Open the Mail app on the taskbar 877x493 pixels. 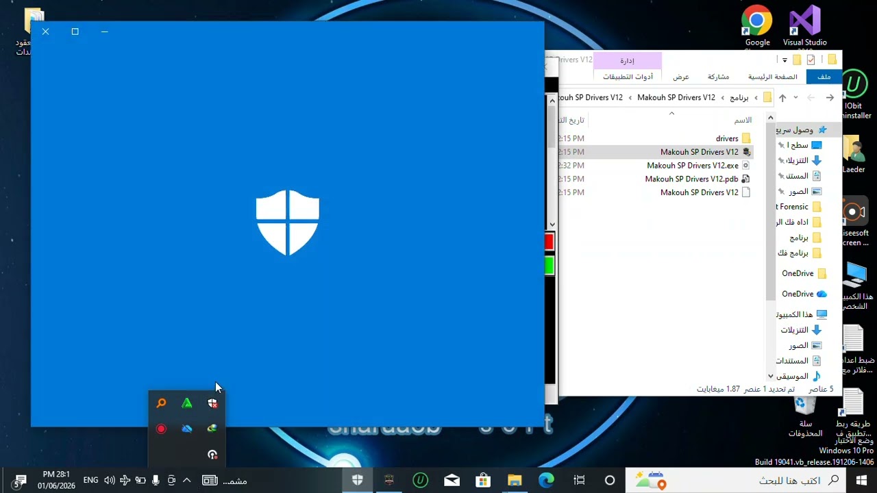[x=452, y=480]
